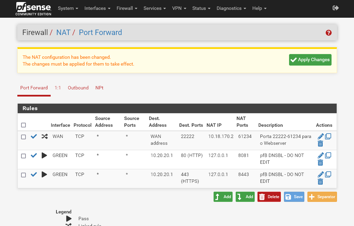
Task: Select the 80 (HTTP) rule checkbox
Action: coord(23,156)
